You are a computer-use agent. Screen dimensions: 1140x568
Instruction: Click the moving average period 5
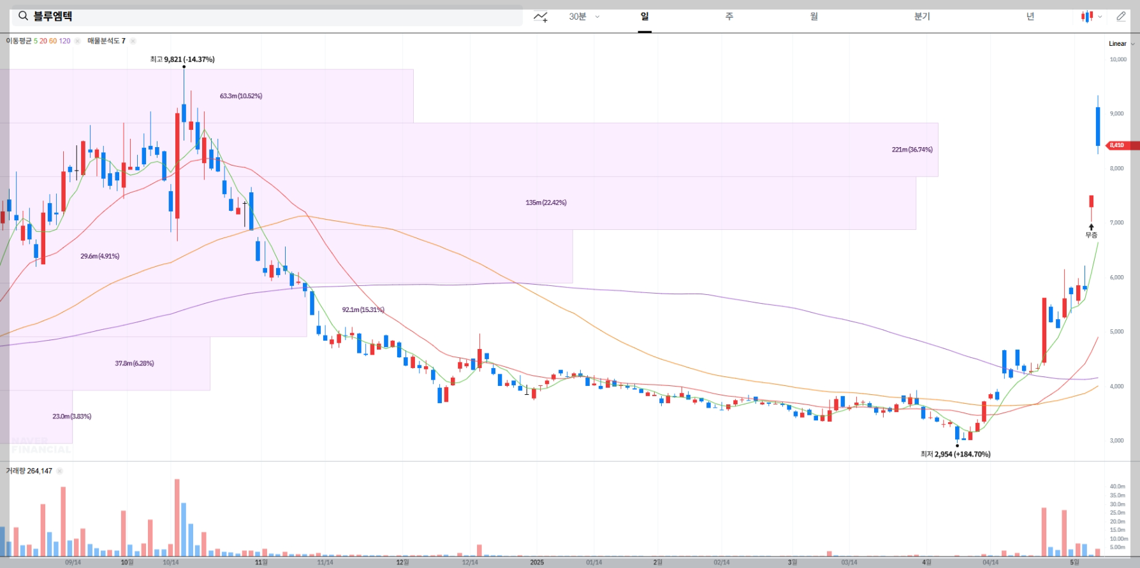(x=36, y=41)
